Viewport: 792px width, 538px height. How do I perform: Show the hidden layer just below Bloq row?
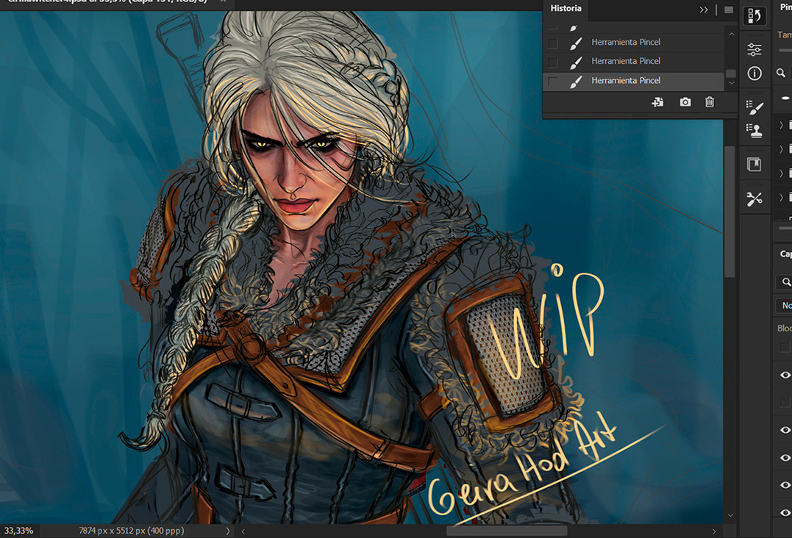785,347
